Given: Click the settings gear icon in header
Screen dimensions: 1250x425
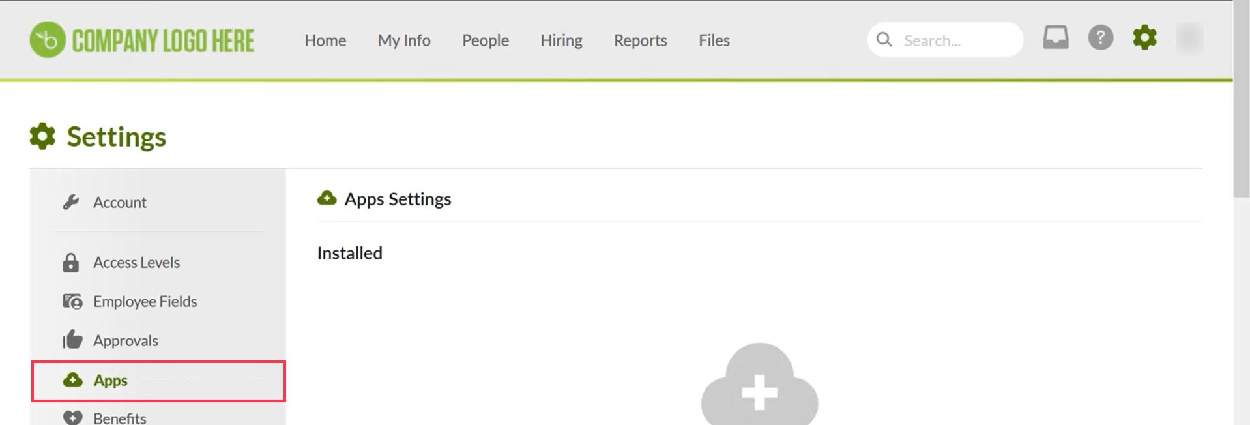Looking at the screenshot, I should point(1144,37).
